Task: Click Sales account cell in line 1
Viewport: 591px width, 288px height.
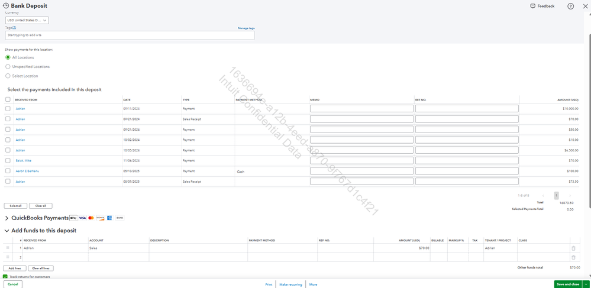Action: 118,248
